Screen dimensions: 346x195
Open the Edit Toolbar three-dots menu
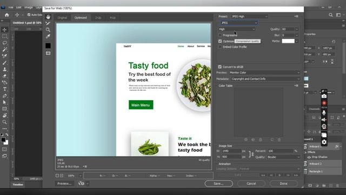(x=4, y=128)
